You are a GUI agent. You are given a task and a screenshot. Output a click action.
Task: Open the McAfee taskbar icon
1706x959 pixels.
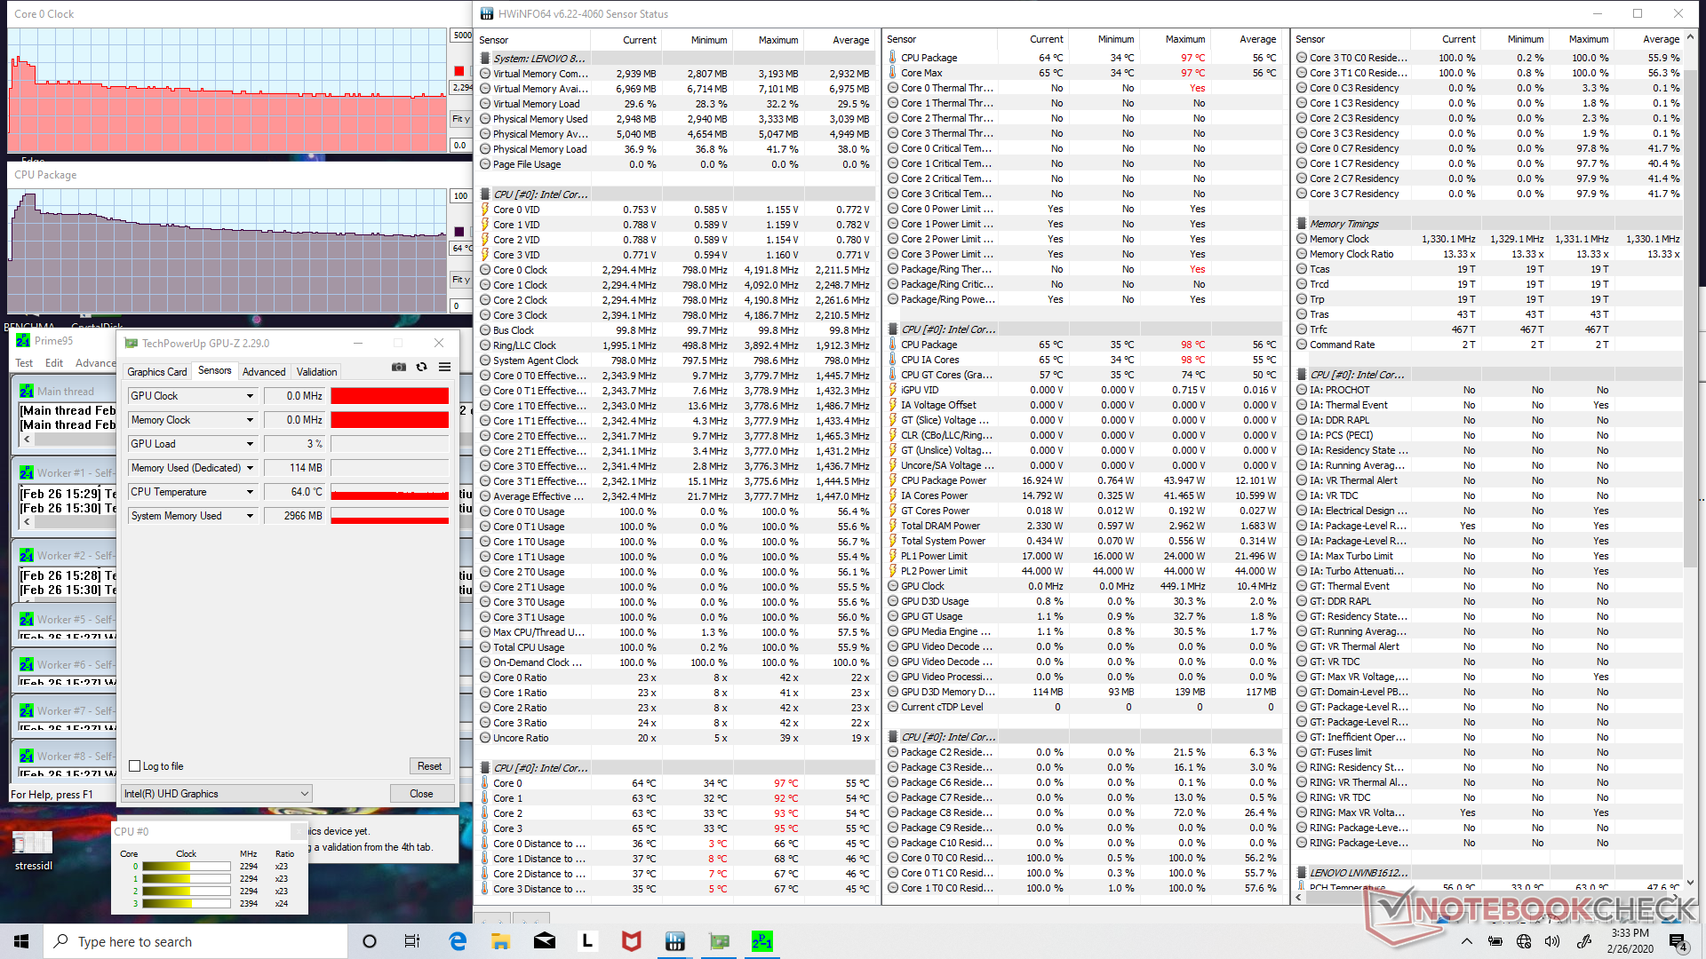point(631,941)
